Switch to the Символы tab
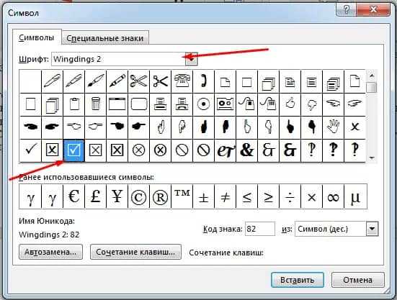397x300 pixels. pos(37,37)
